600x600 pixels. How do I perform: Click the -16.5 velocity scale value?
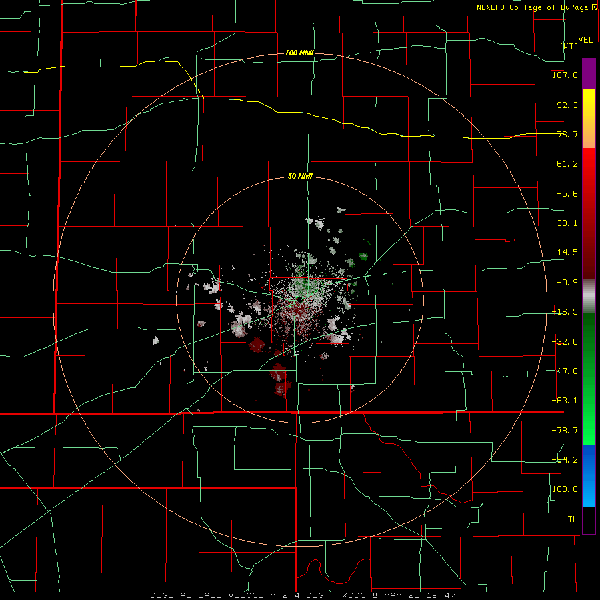[565, 312]
